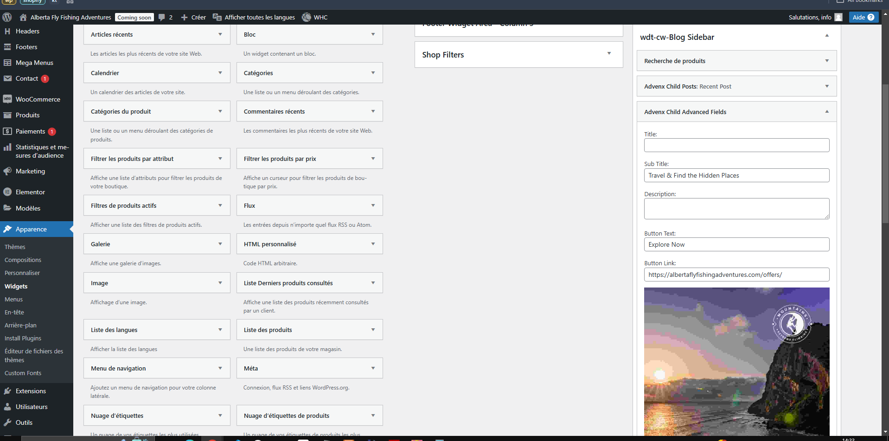Image resolution: width=889 pixels, height=441 pixels.
Task: Click the Description textarea
Action: click(x=736, y=209)
